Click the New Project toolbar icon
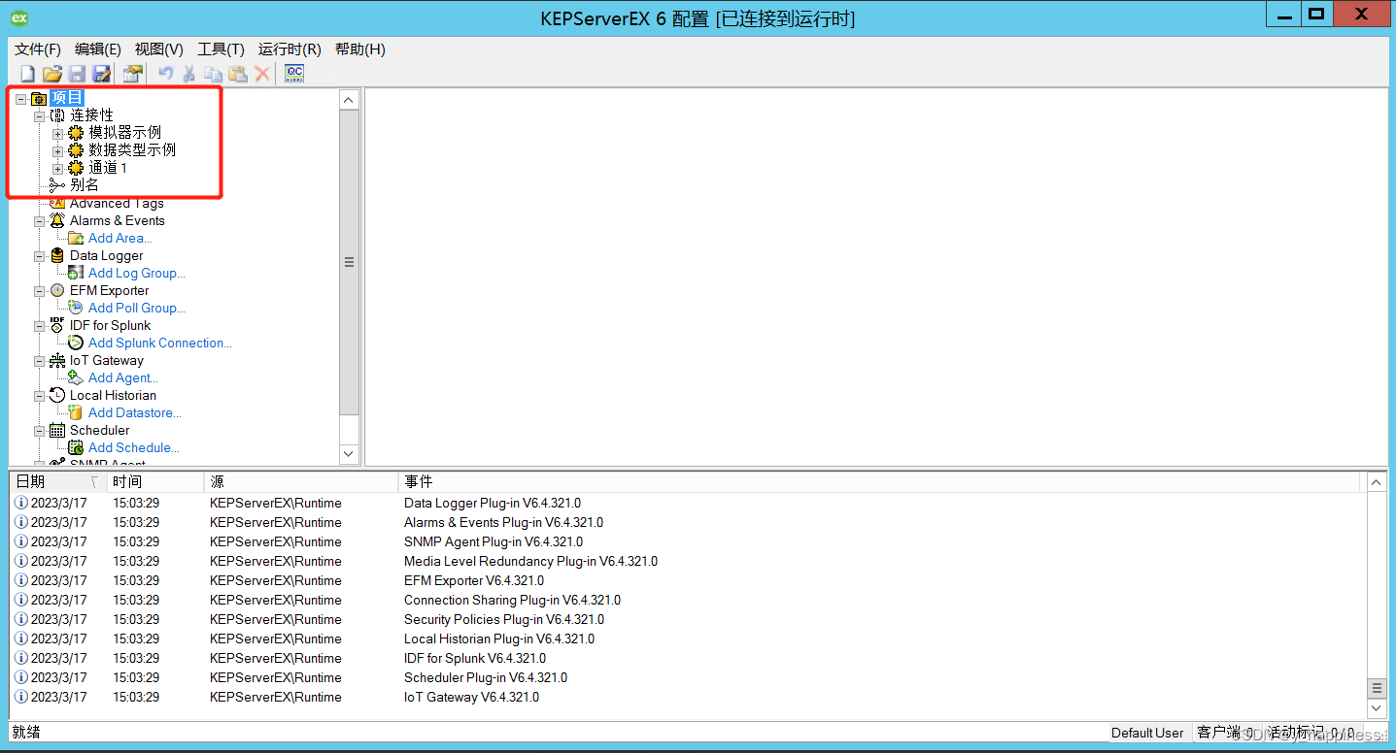 click(27, 74)
